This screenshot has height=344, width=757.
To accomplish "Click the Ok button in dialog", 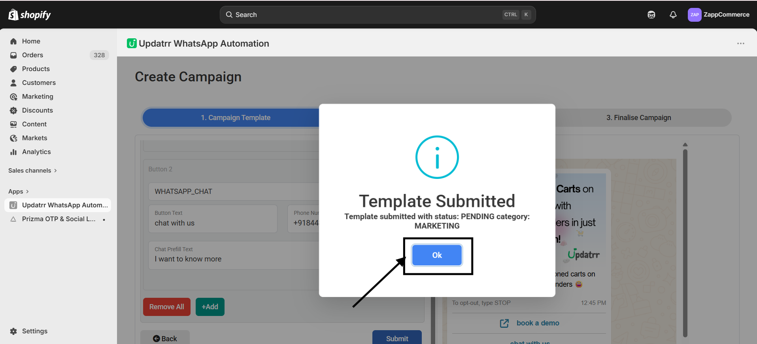I will 437,255.
